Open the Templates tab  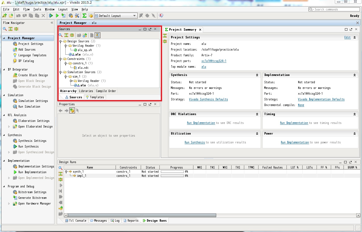95,97
